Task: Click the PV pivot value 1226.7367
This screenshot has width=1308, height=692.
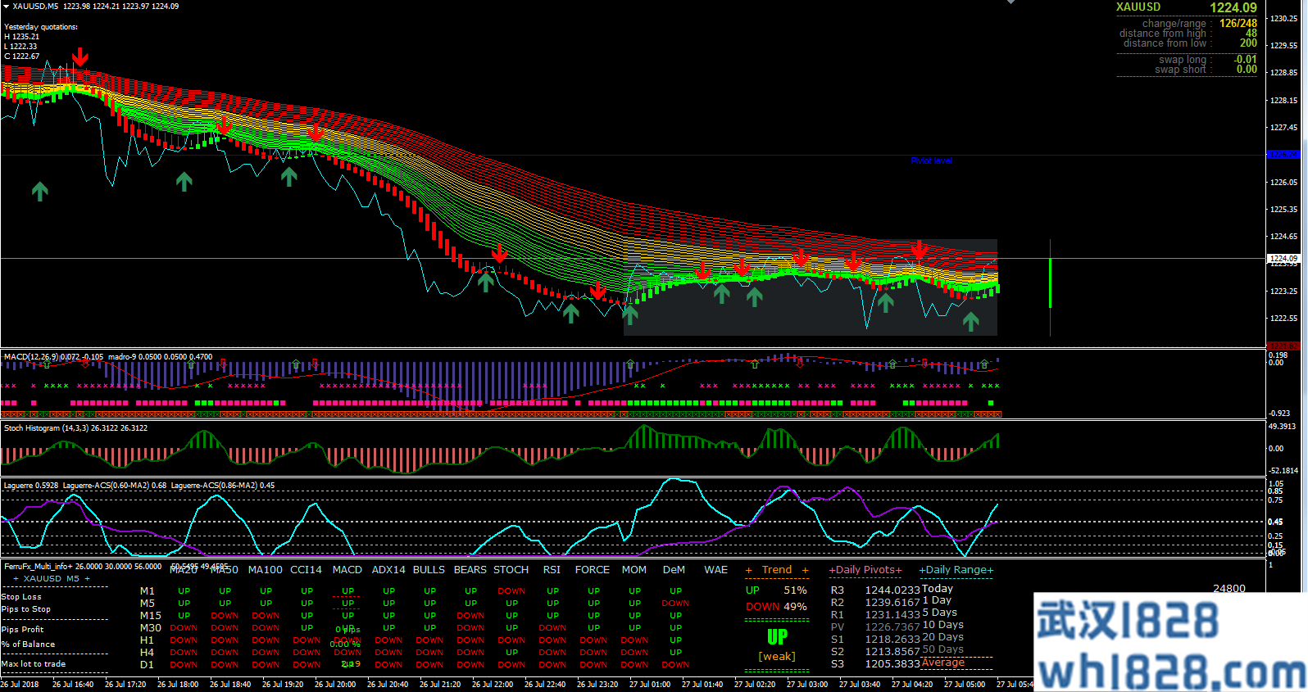Action: [892, 627]
